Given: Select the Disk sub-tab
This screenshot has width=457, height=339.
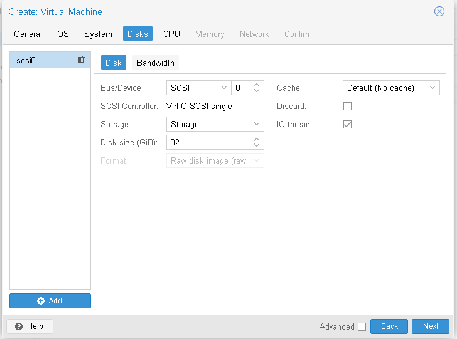Looking at the screenshot, I should (x=114, y=63).
